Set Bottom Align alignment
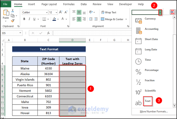This screenshot has width=177, height=119. tap(84, 12)
